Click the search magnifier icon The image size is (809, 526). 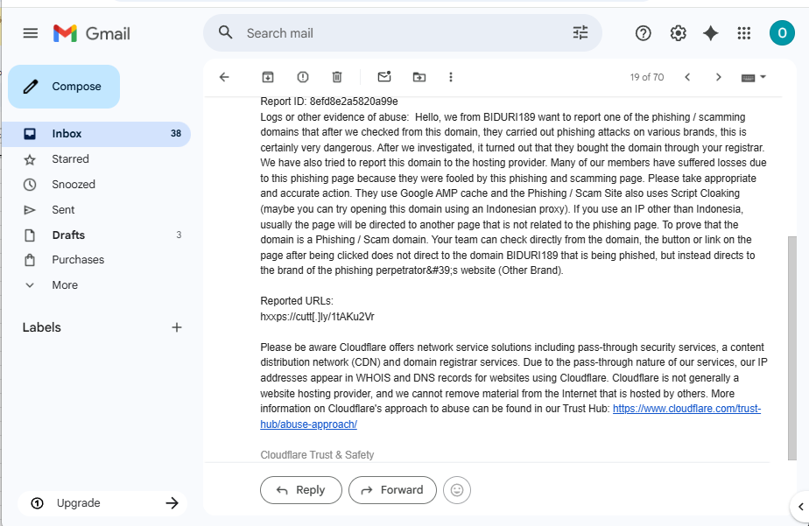pyautogui.click(x=226, y=33)
